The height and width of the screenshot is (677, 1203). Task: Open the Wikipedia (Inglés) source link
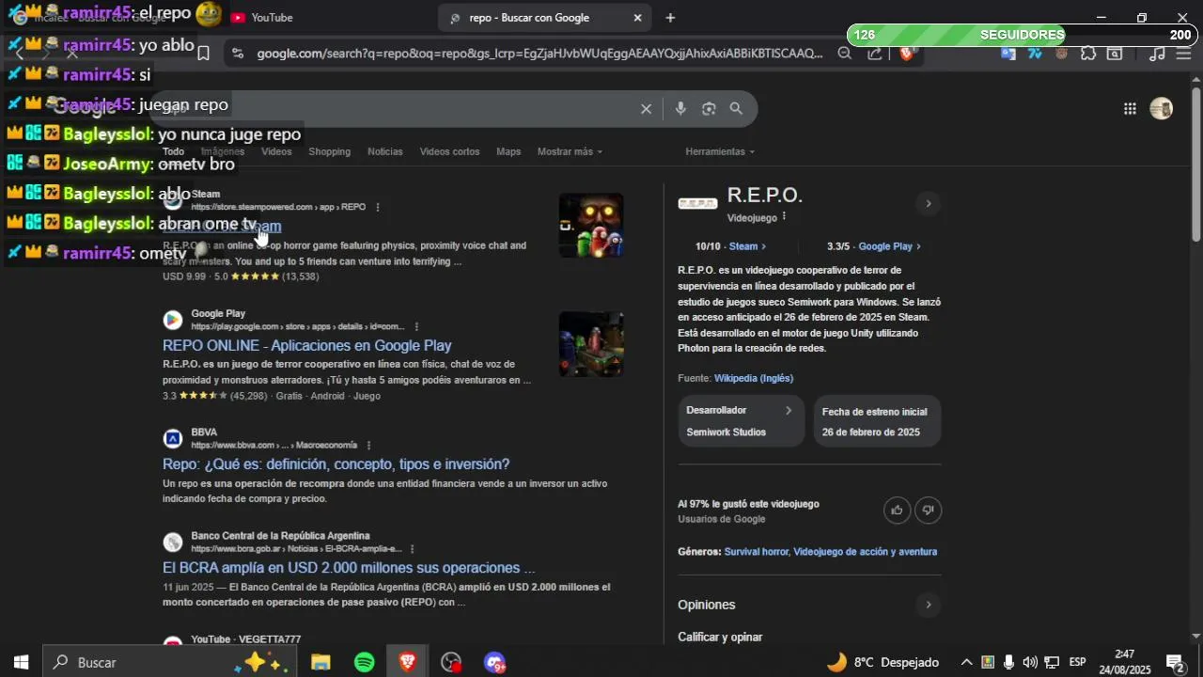pos(754,378)
